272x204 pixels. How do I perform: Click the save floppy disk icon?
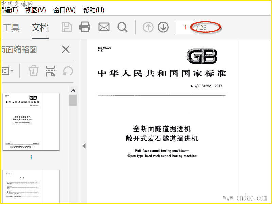coord(67,27)
